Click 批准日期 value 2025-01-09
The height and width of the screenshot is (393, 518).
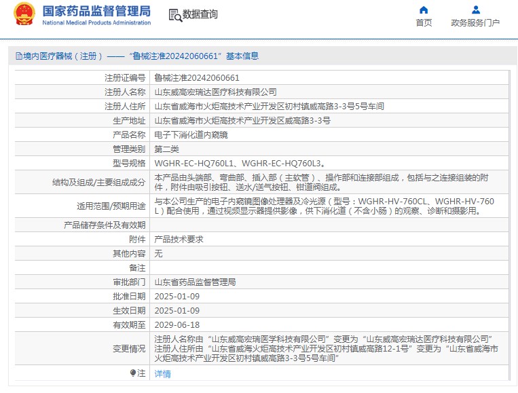tap(177, 296)
